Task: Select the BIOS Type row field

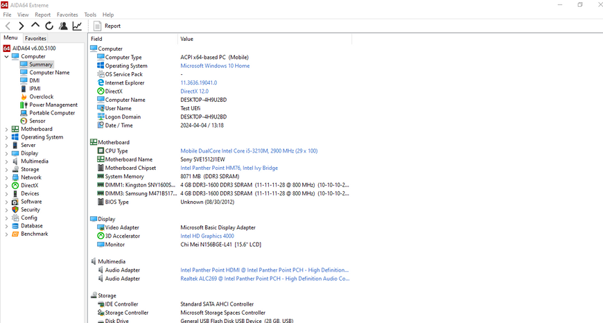Action: [117, 202]
